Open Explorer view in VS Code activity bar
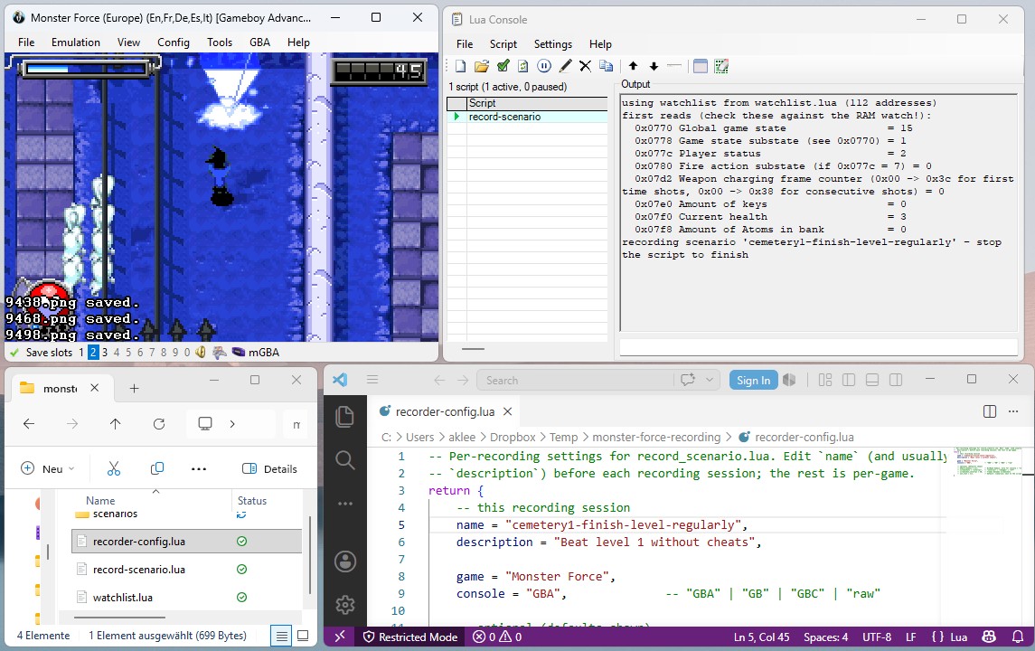Image resolution: width=1035 pixels, height=651 pixels. click(x=345, y=417)
